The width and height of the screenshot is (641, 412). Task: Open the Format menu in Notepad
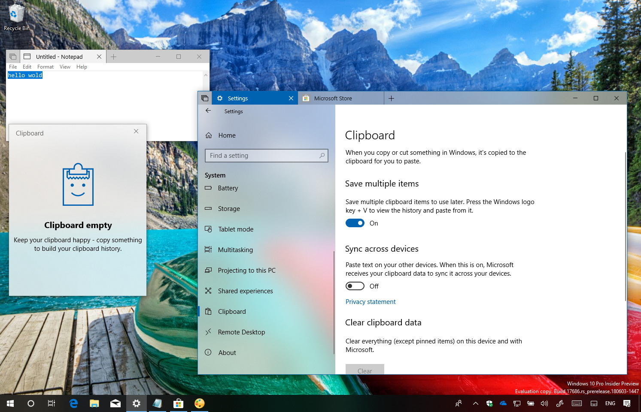45,67
